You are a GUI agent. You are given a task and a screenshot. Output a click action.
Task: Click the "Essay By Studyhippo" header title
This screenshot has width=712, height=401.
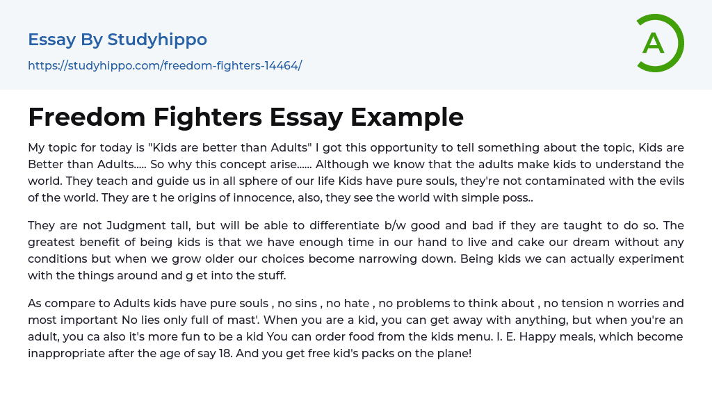point(118,40)
